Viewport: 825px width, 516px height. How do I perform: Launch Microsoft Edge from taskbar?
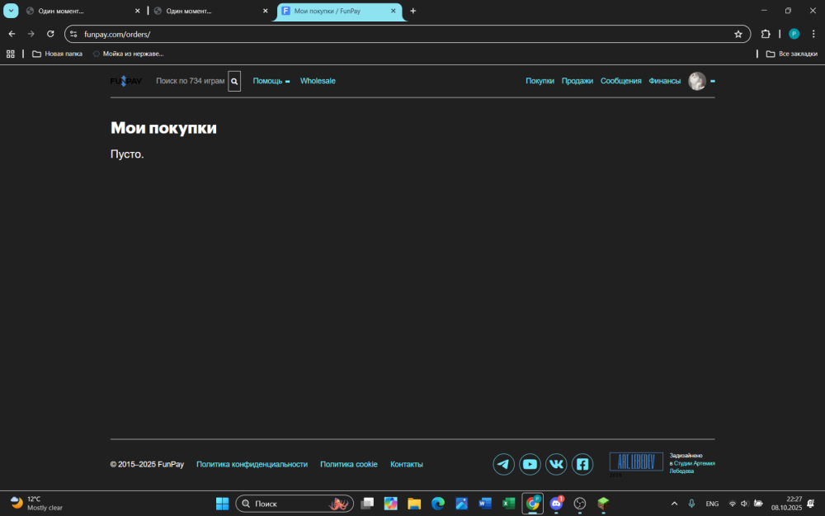pyautogui.click(x=438, y=504)
